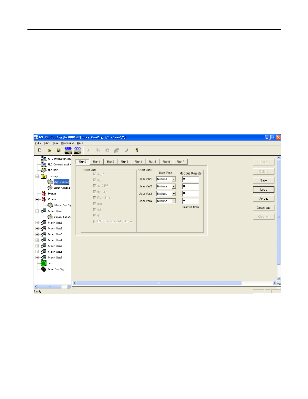Toggle the av_T checkbox

(94, 180)
